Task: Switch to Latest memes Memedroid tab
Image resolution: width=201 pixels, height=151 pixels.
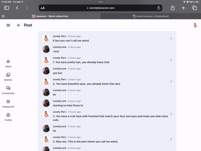Action: click(150, 16)
